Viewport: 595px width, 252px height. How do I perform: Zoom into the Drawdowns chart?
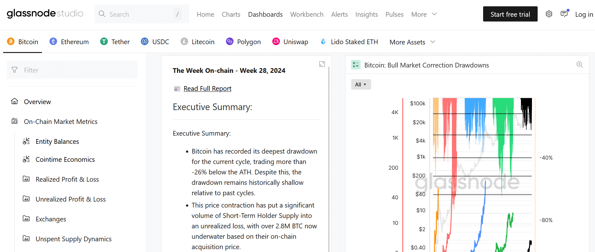tap(580, 64)
